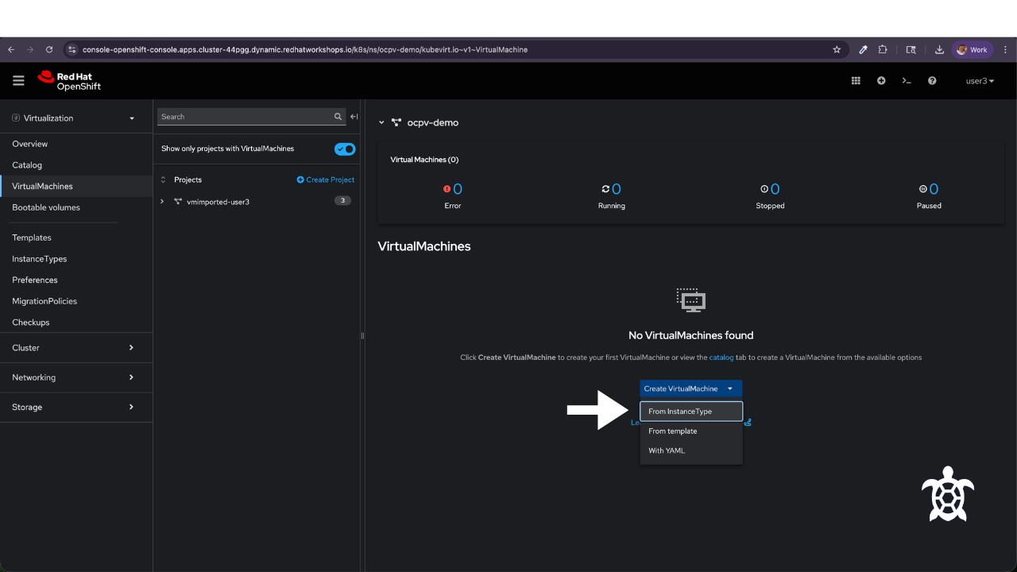Click Create Project link

click(x=326, y=180)
